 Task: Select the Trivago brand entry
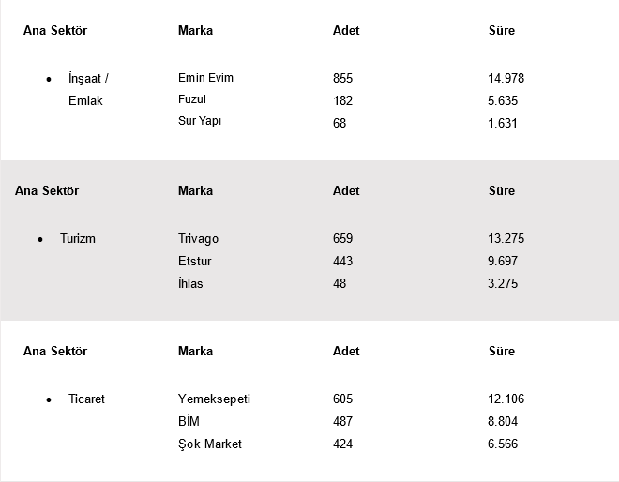[x=198, y=238]
